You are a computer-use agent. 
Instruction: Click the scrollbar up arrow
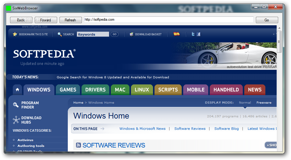279,28
